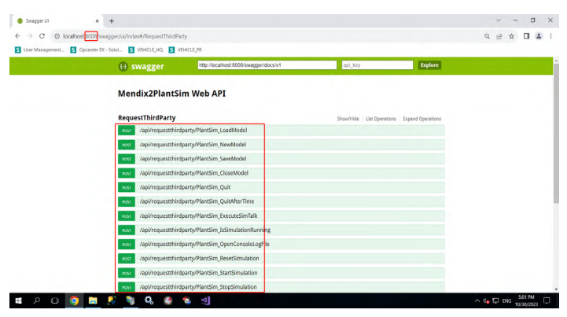Open Windows taskbar search

[x=36, y=300]
